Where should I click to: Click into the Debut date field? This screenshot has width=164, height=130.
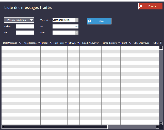click(x=25, y=26)
